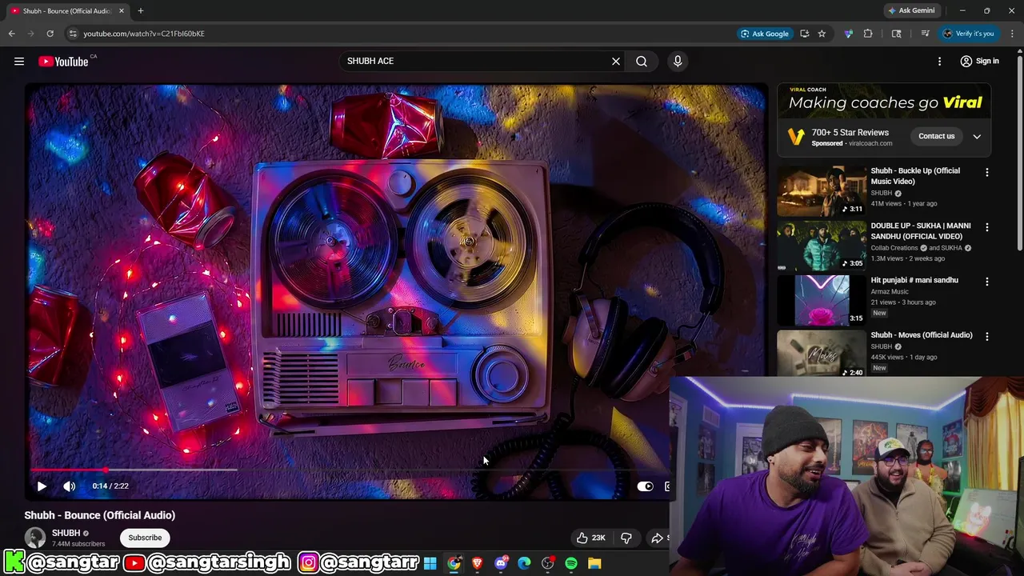The width and height of the screenshot is (1024, 576).
Task: Seek along the red video progress bar
Action: click(350, 470)
